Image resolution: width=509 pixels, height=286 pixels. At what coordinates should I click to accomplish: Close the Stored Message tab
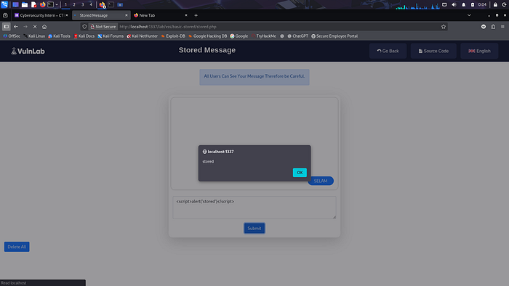pos(127,15)
